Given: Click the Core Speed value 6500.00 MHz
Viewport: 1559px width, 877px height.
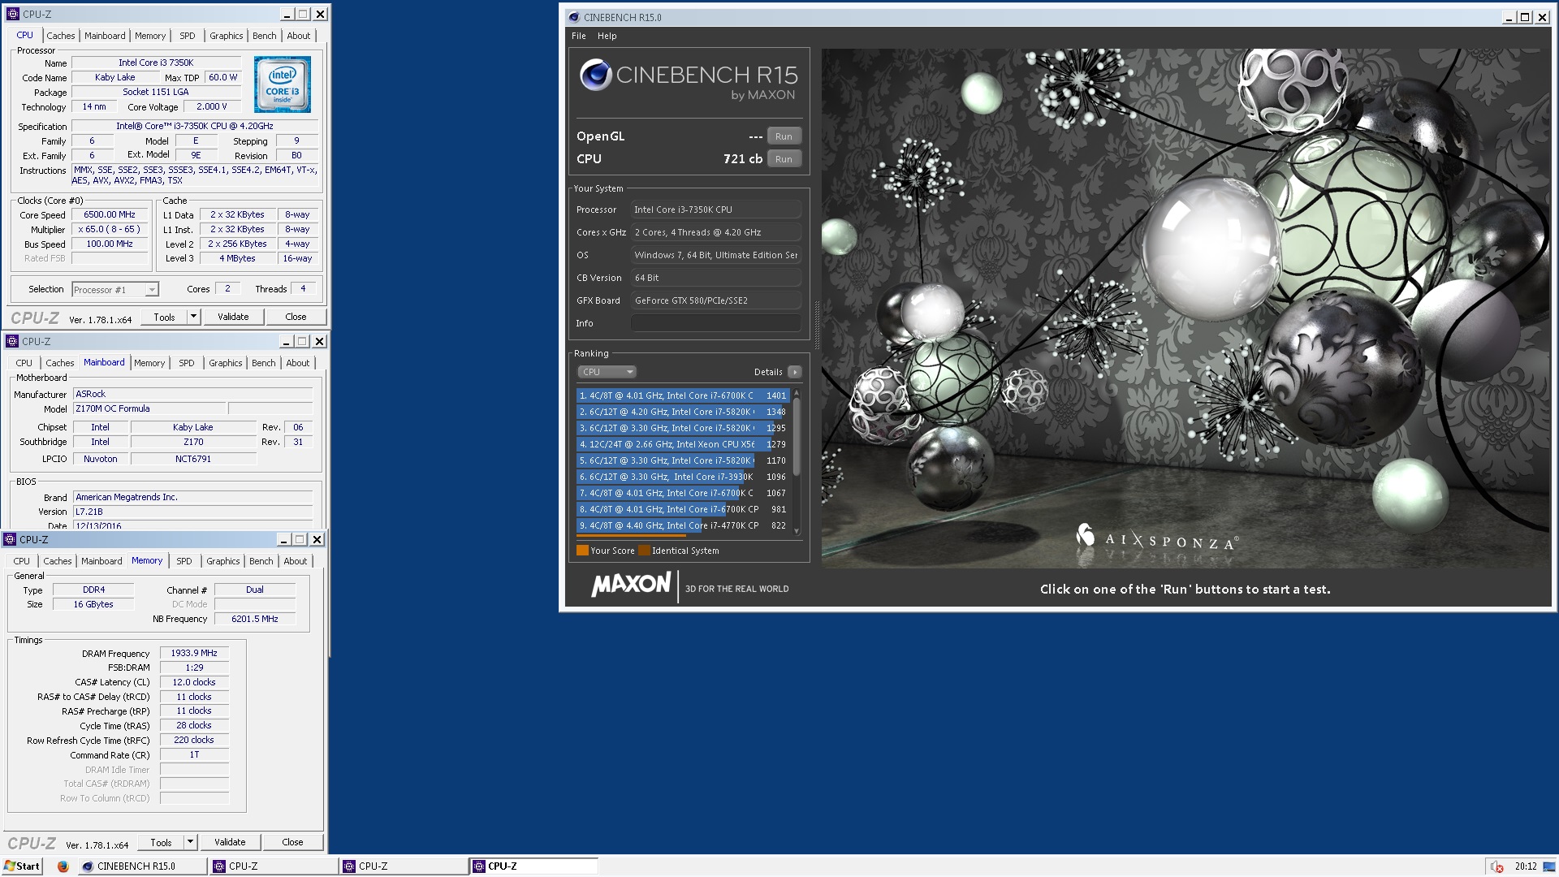Looking at the screenshot, I should pyautogui.click(x=110, y=214).
